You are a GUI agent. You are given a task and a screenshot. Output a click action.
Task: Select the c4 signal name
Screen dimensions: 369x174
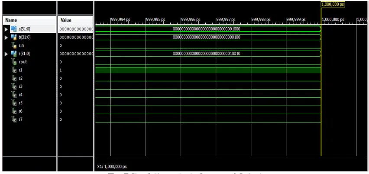[21, 95]
